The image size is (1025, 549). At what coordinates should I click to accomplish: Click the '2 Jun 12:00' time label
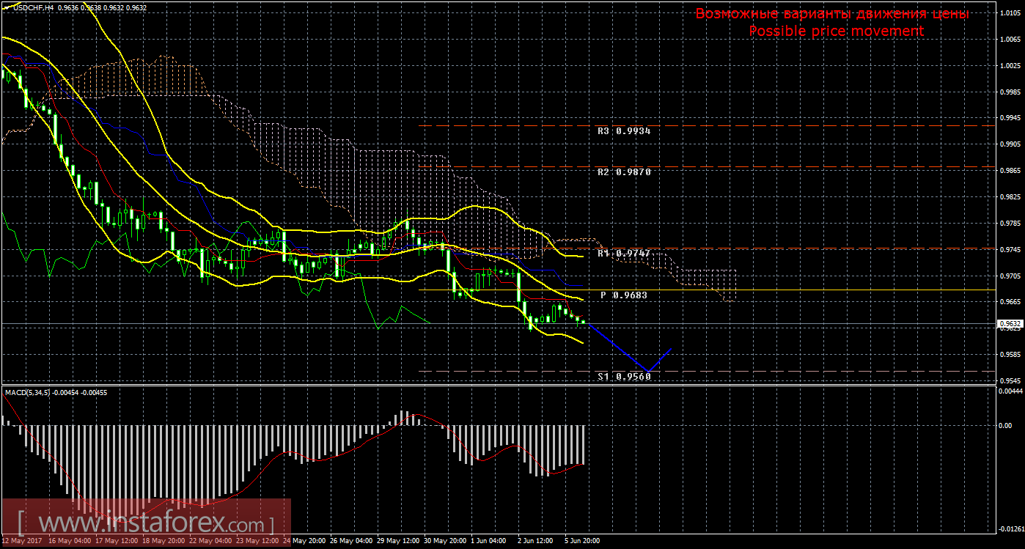point(536,541)
